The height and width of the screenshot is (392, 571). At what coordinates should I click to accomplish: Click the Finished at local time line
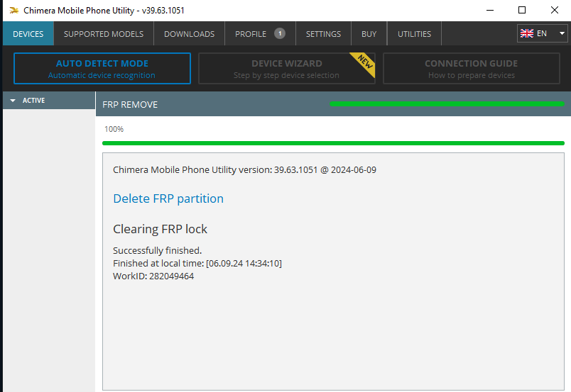point(197,263)
